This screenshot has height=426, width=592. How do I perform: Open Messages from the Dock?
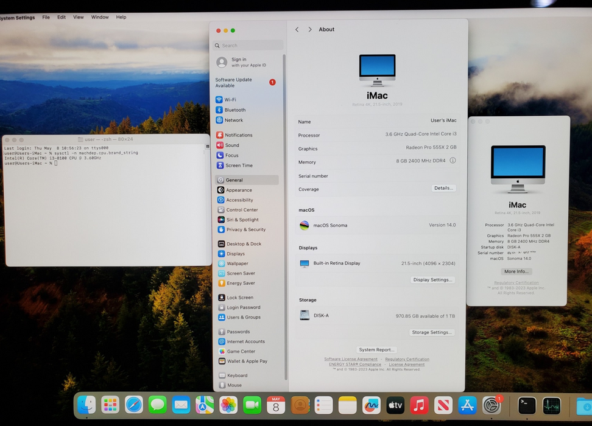coord(157,406)
